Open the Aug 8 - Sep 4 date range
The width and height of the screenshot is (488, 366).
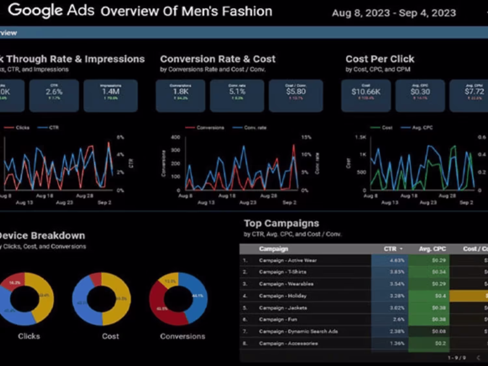394,13
